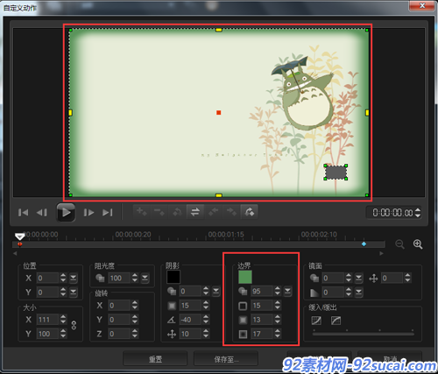
Task: Click the border blur field showing 13
Action: pos(262,320)
